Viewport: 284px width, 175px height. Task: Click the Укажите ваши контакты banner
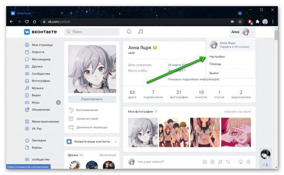[x=92, y=142]
